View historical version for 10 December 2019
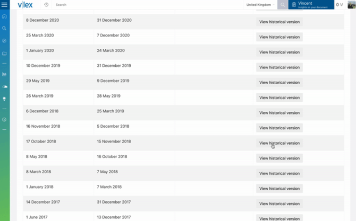The image size is (356, 221). point(279,67)
